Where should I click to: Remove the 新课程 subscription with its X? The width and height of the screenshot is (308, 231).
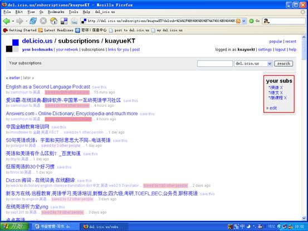point(285,98)
